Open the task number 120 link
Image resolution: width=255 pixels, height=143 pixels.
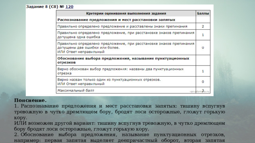pos(69,7)
